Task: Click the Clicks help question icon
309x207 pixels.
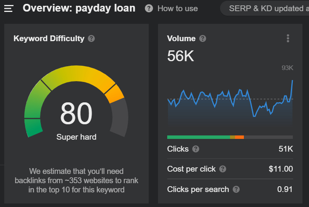Action: point(196,149)
